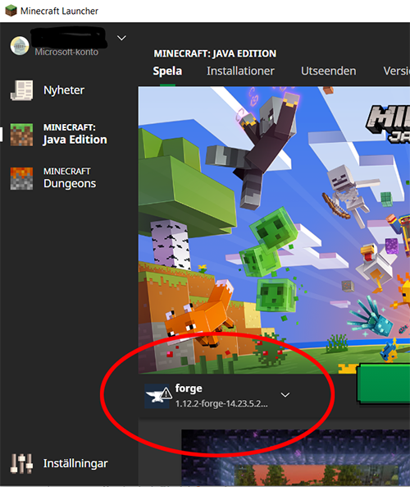Image resolution: width=410 pixels, height=487 pixels.
Task: Open the forge installation selector
Action: [x=217, y=396]
